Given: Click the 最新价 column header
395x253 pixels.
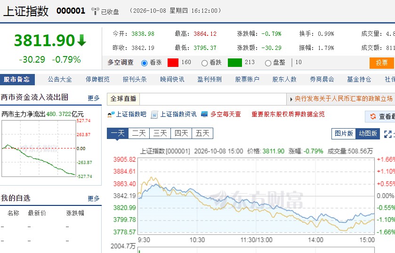Looking at the screenshot, I should (x=37, y=213).
